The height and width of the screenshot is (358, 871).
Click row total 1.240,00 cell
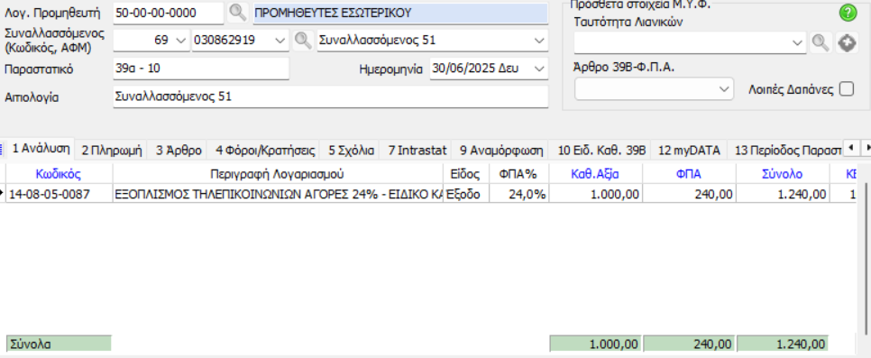(782, 194)
